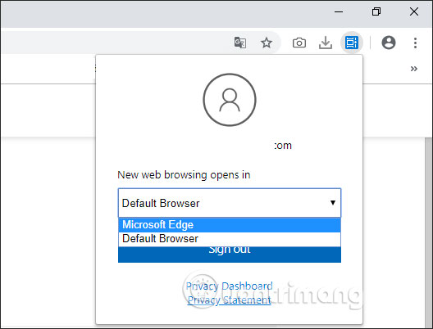Click the camera screenshot extension icon
This screenshot has width=433, height=329.
299,43
